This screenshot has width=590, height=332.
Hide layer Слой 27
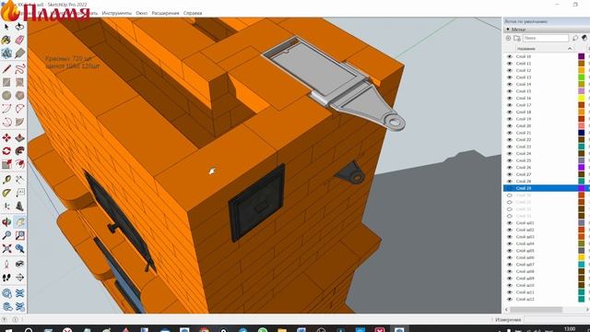click(x=510, y=174)
